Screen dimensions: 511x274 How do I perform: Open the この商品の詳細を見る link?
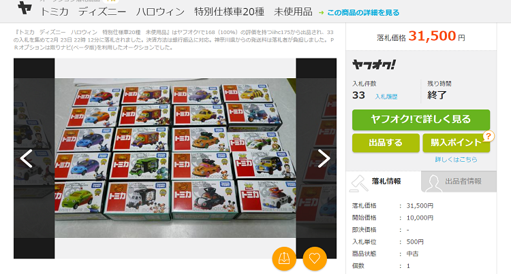(x=363, y=13)
